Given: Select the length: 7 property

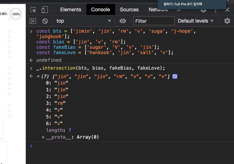Looking at the screenshot, I should 59,130.
